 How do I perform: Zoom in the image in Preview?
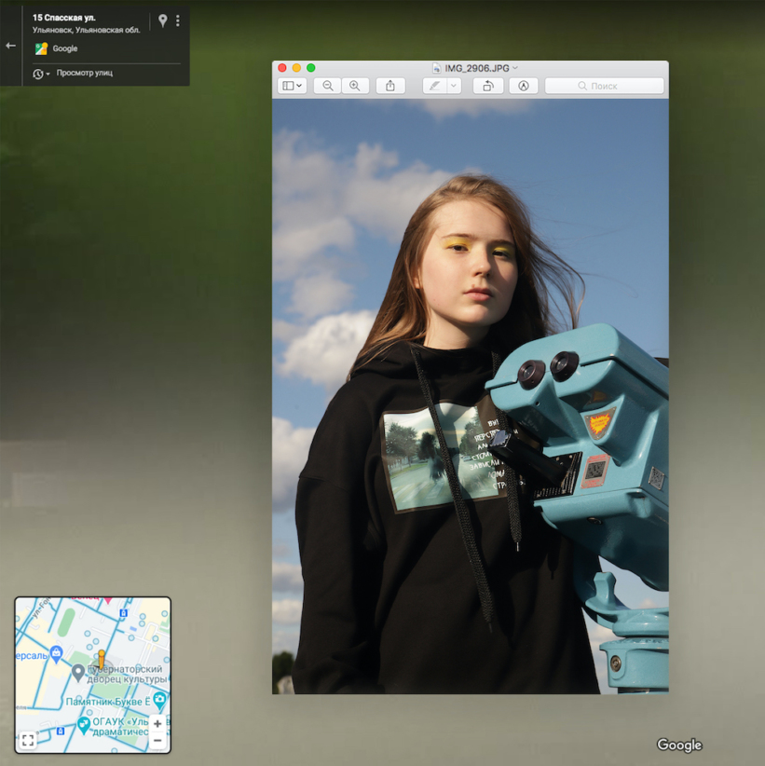pos(354,86)
